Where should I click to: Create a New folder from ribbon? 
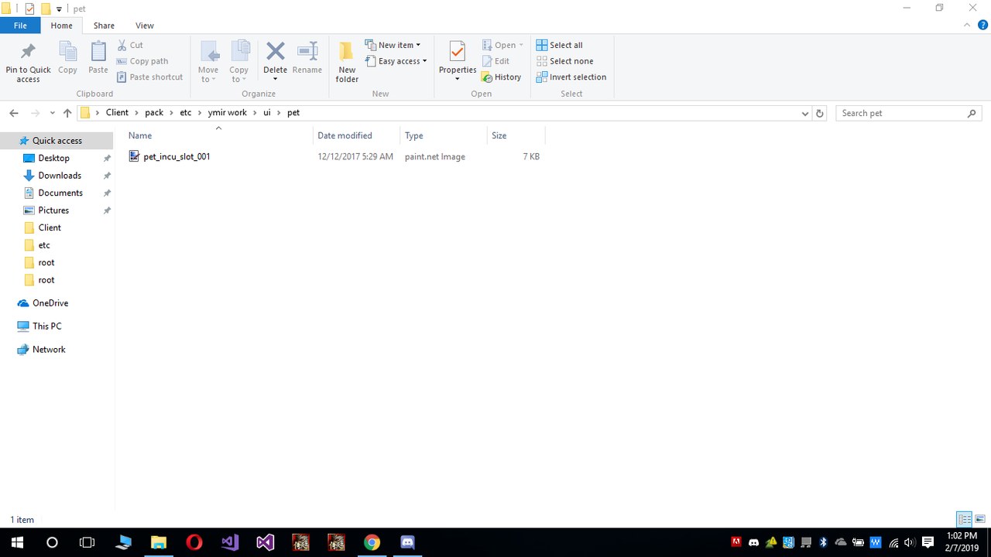point(347,62)
